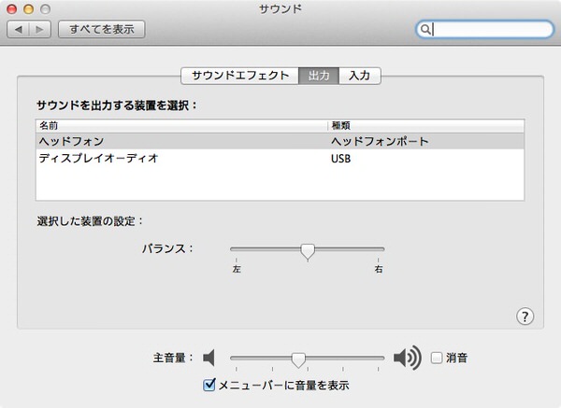Click the magnifying glass search icon
The width and height of the screenshot is (561, 408).
pyautogui.click(x=425, y=29)
